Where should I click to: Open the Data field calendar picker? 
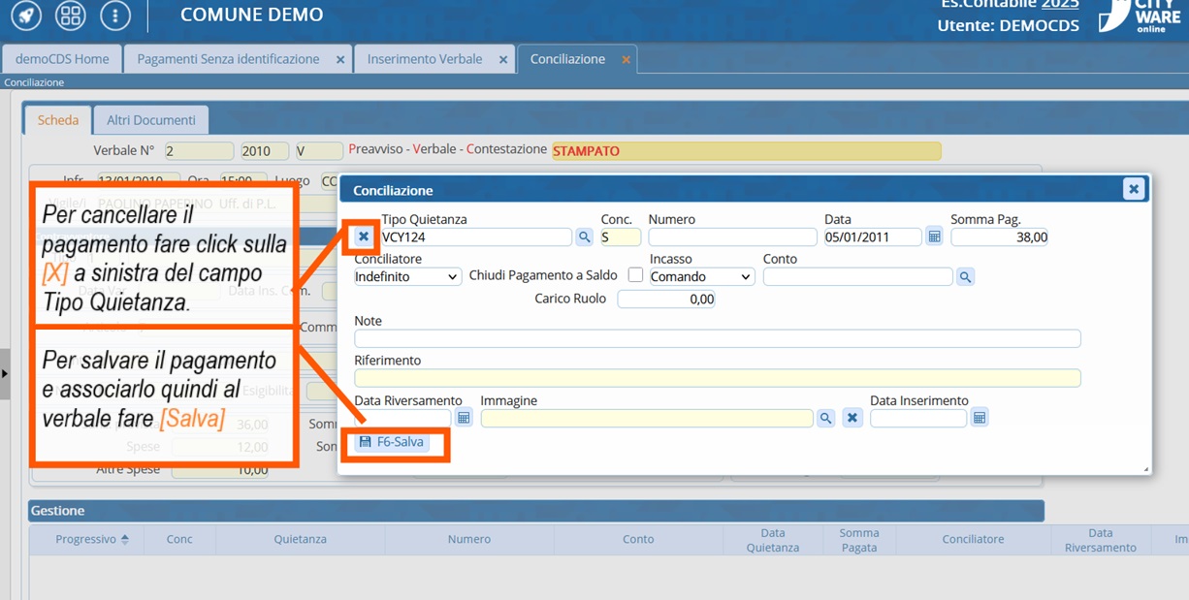tap(934, 237)
